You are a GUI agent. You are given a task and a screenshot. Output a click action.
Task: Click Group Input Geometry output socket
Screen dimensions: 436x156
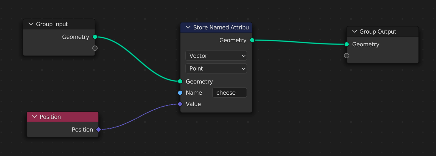pos(95,37)
